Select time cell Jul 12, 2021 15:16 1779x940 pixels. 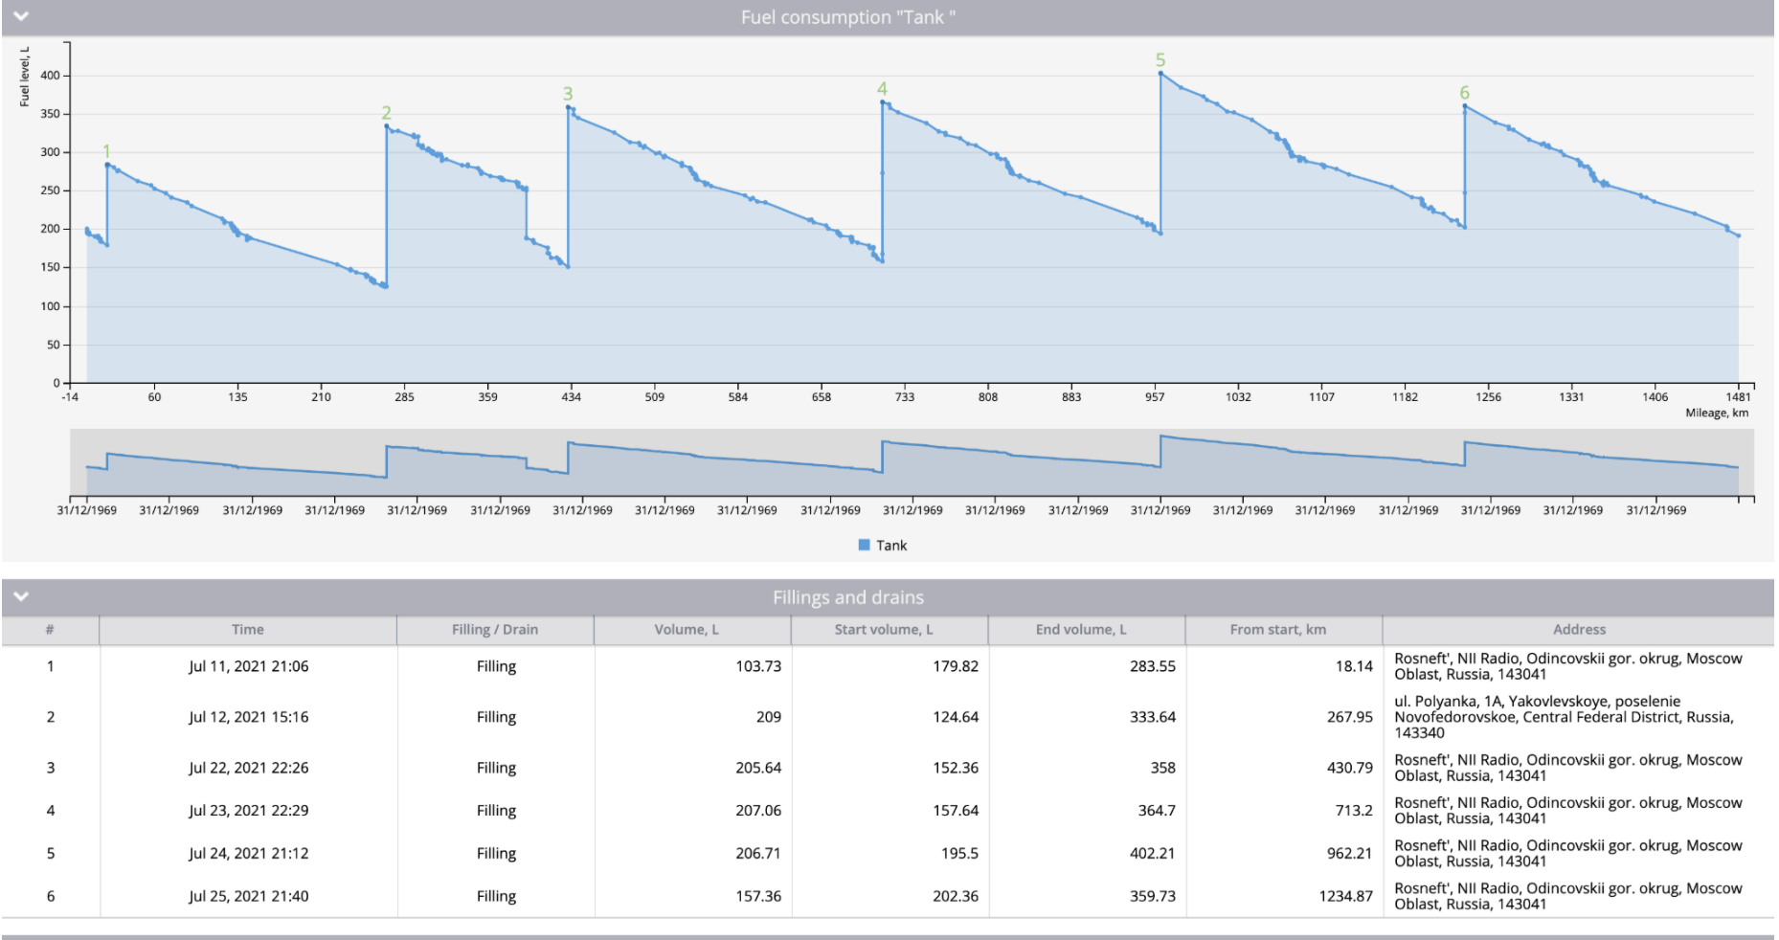(248, 717)
